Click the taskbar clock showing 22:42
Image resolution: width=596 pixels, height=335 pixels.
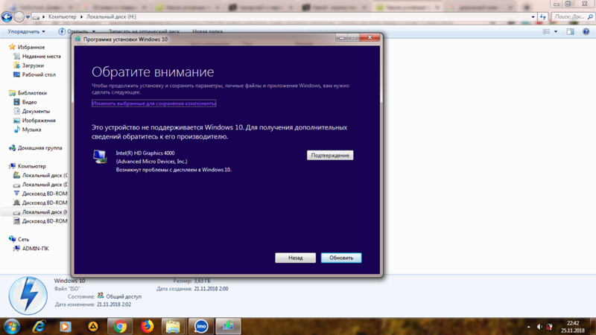(572, 327)
